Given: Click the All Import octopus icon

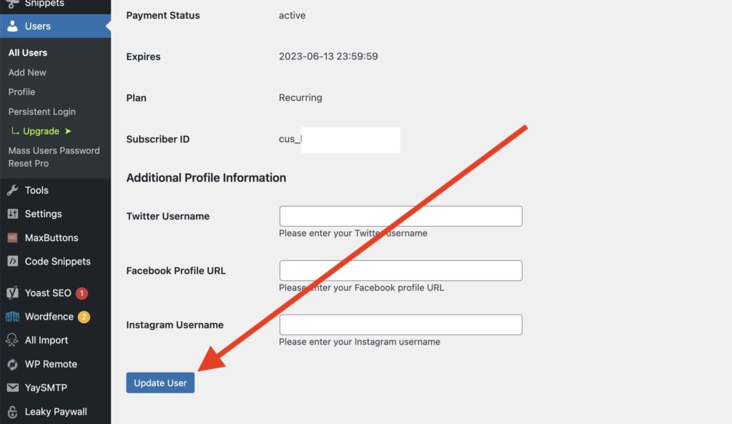Looking at the screenshot, I should (x=12, y=340).
